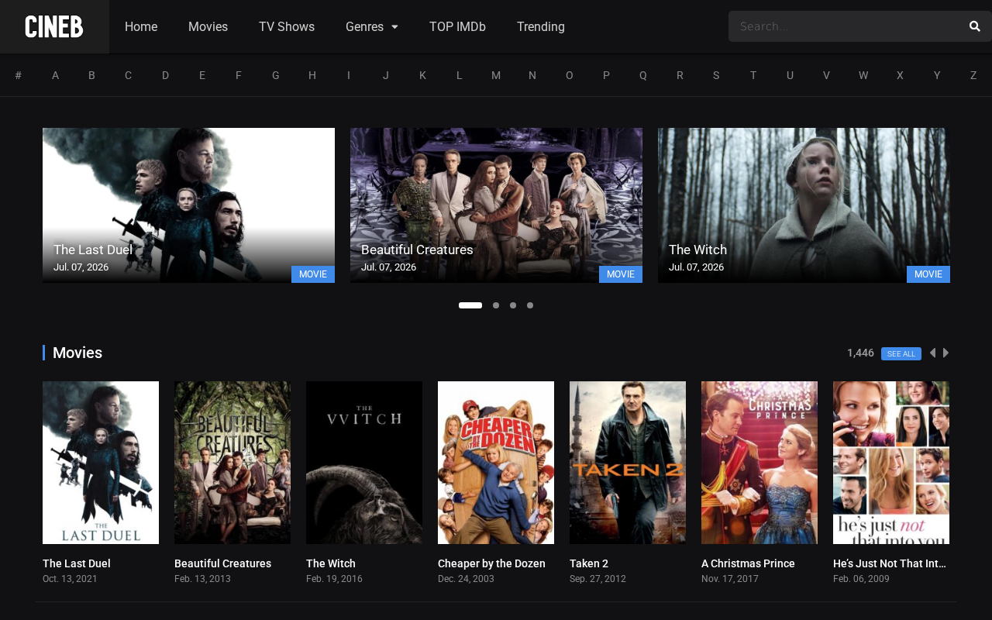Viewport: 992px width, 620px height.
Task: Filter titles by letter K
Action: pos(422,75)
